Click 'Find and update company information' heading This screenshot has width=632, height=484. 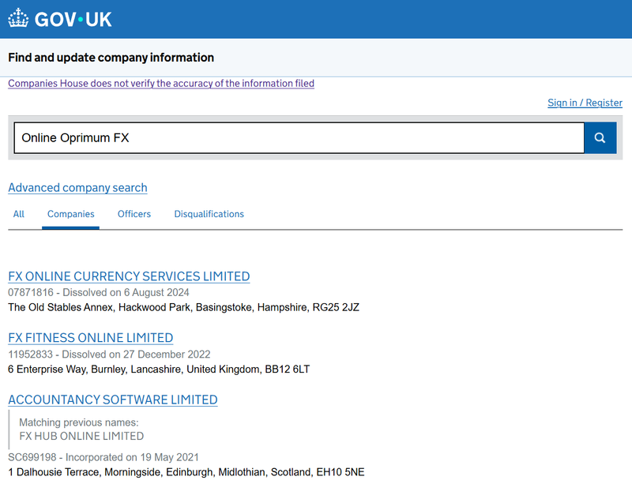(x=111, y=58)
